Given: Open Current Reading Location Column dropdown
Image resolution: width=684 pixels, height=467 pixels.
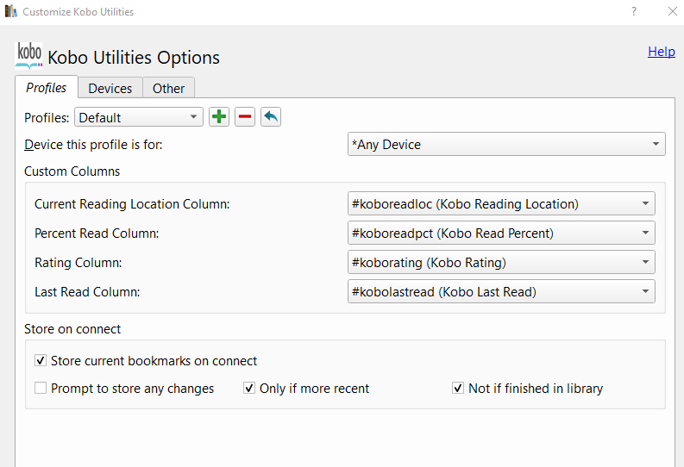Looking at the screenshot, I should 501,204.
